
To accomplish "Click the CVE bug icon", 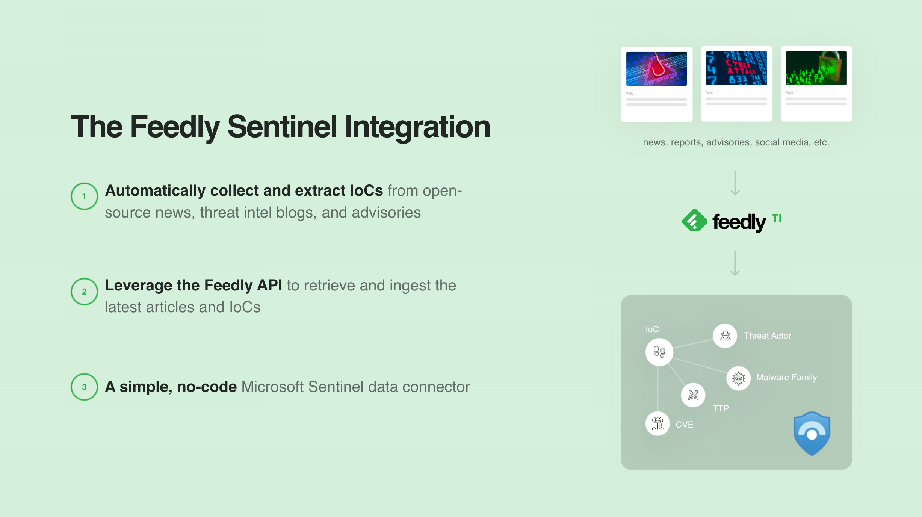I will pyautogui.click(x=657, y=423).
